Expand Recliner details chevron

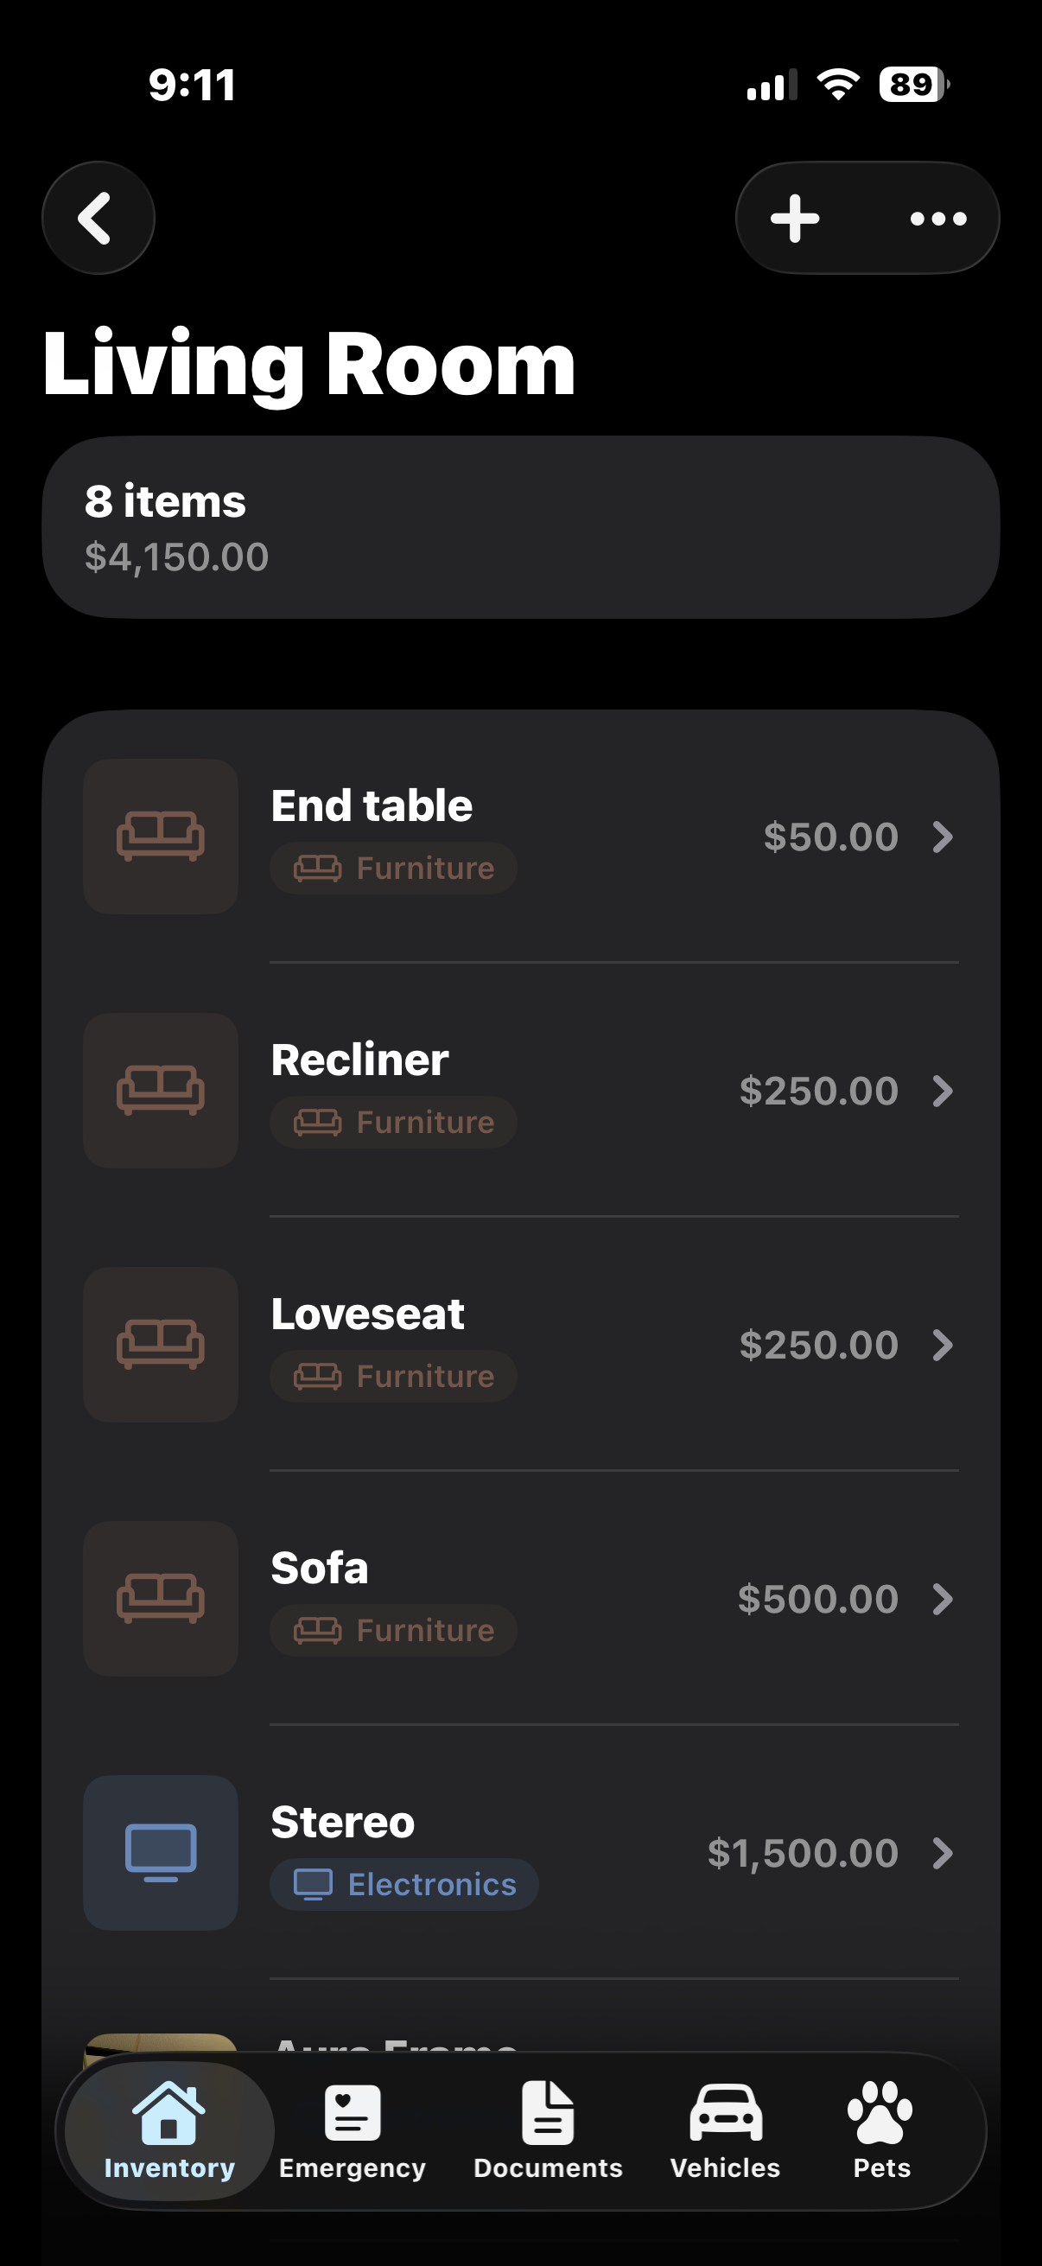(x=943, y=1091)
